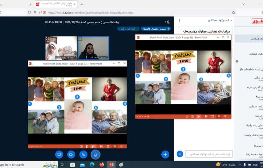This screenshot has height=168, width=263.
Task: Focus the public chat message input
Action: (x=209, y=154)
